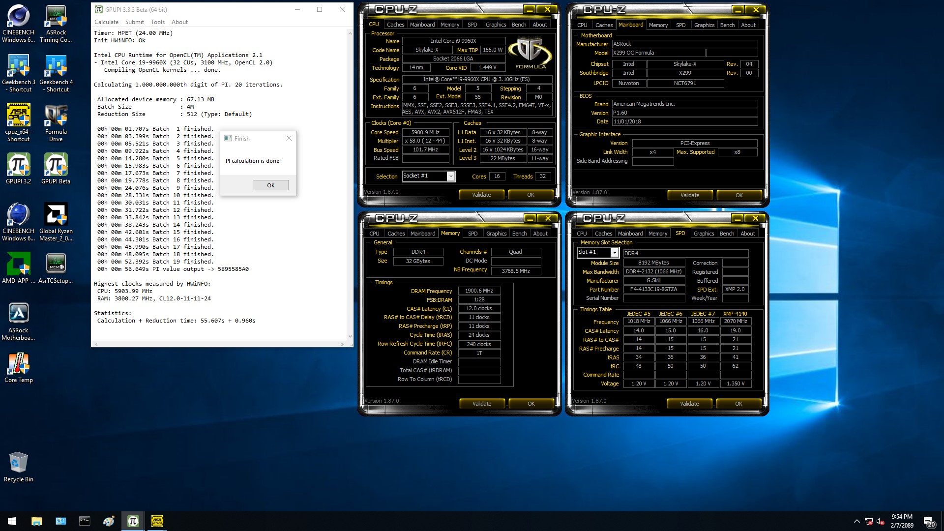The height and width of the screenshot is (531, 944).
Task: Open the Recycle Bin
Action: [19, 467]
